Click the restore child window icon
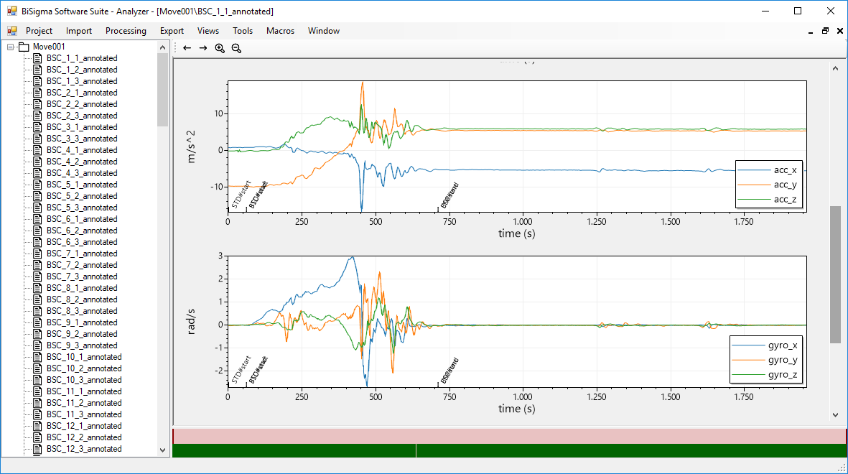The image size is (848, 474). pos(826,31)
